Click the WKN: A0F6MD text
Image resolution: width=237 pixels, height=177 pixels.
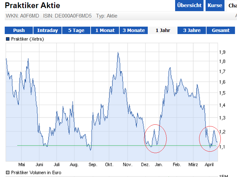coord(22,16)
